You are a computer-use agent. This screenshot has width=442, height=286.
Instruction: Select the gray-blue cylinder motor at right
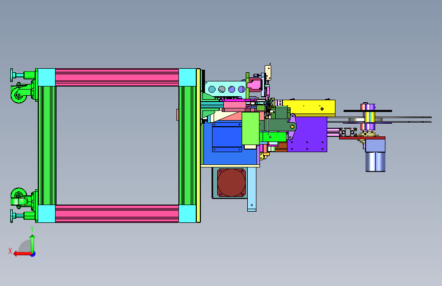click(376, 162)
